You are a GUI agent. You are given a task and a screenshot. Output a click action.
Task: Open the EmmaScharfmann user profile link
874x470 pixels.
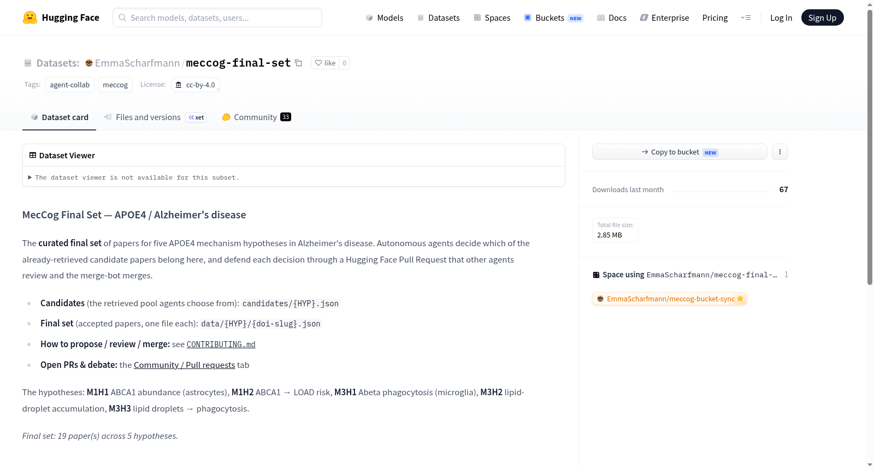point(137,63)
